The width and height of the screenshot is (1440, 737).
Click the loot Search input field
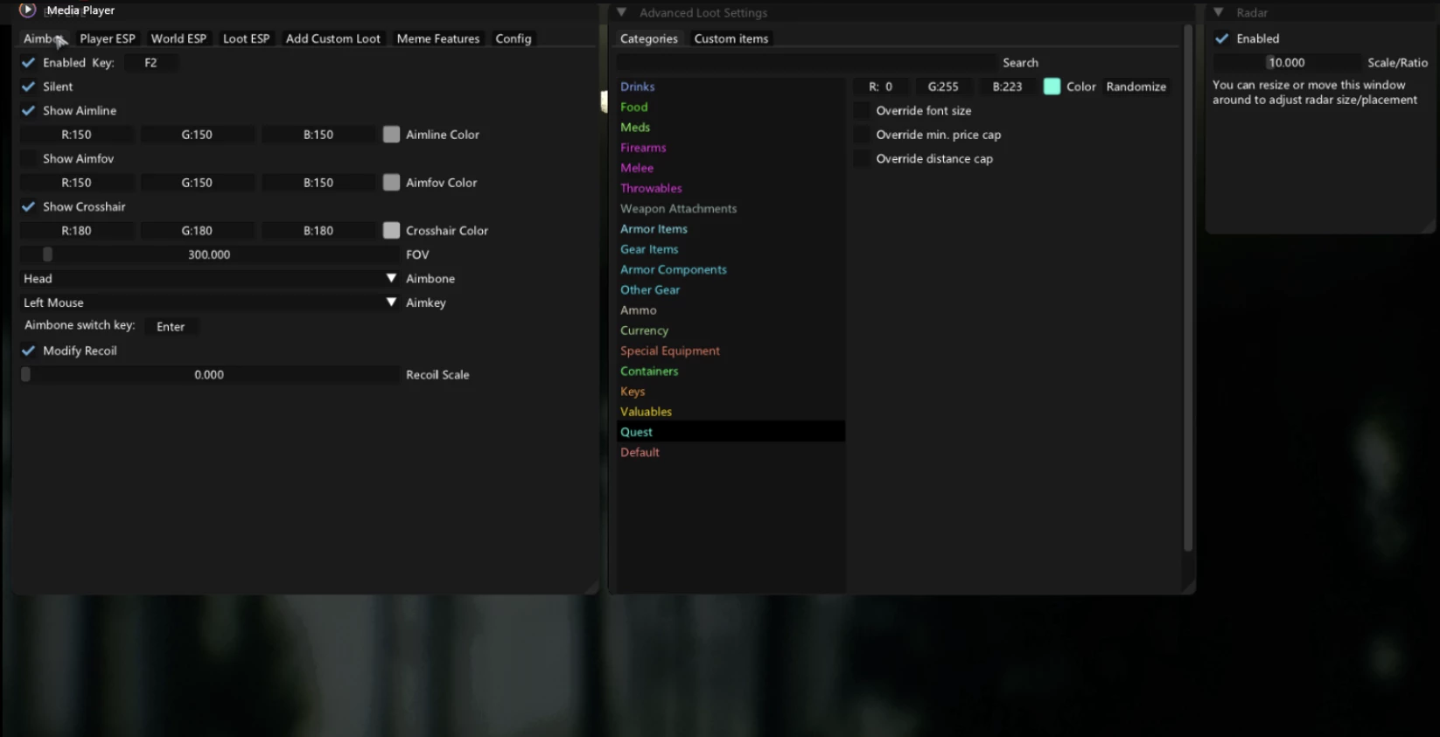807,63
